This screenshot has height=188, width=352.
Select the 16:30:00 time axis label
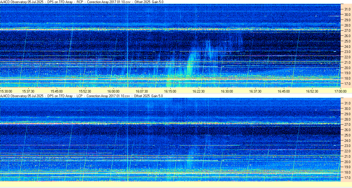(x=227, y=91)
